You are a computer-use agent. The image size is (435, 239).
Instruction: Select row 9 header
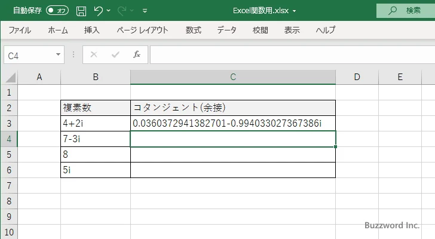click(9, 216)
